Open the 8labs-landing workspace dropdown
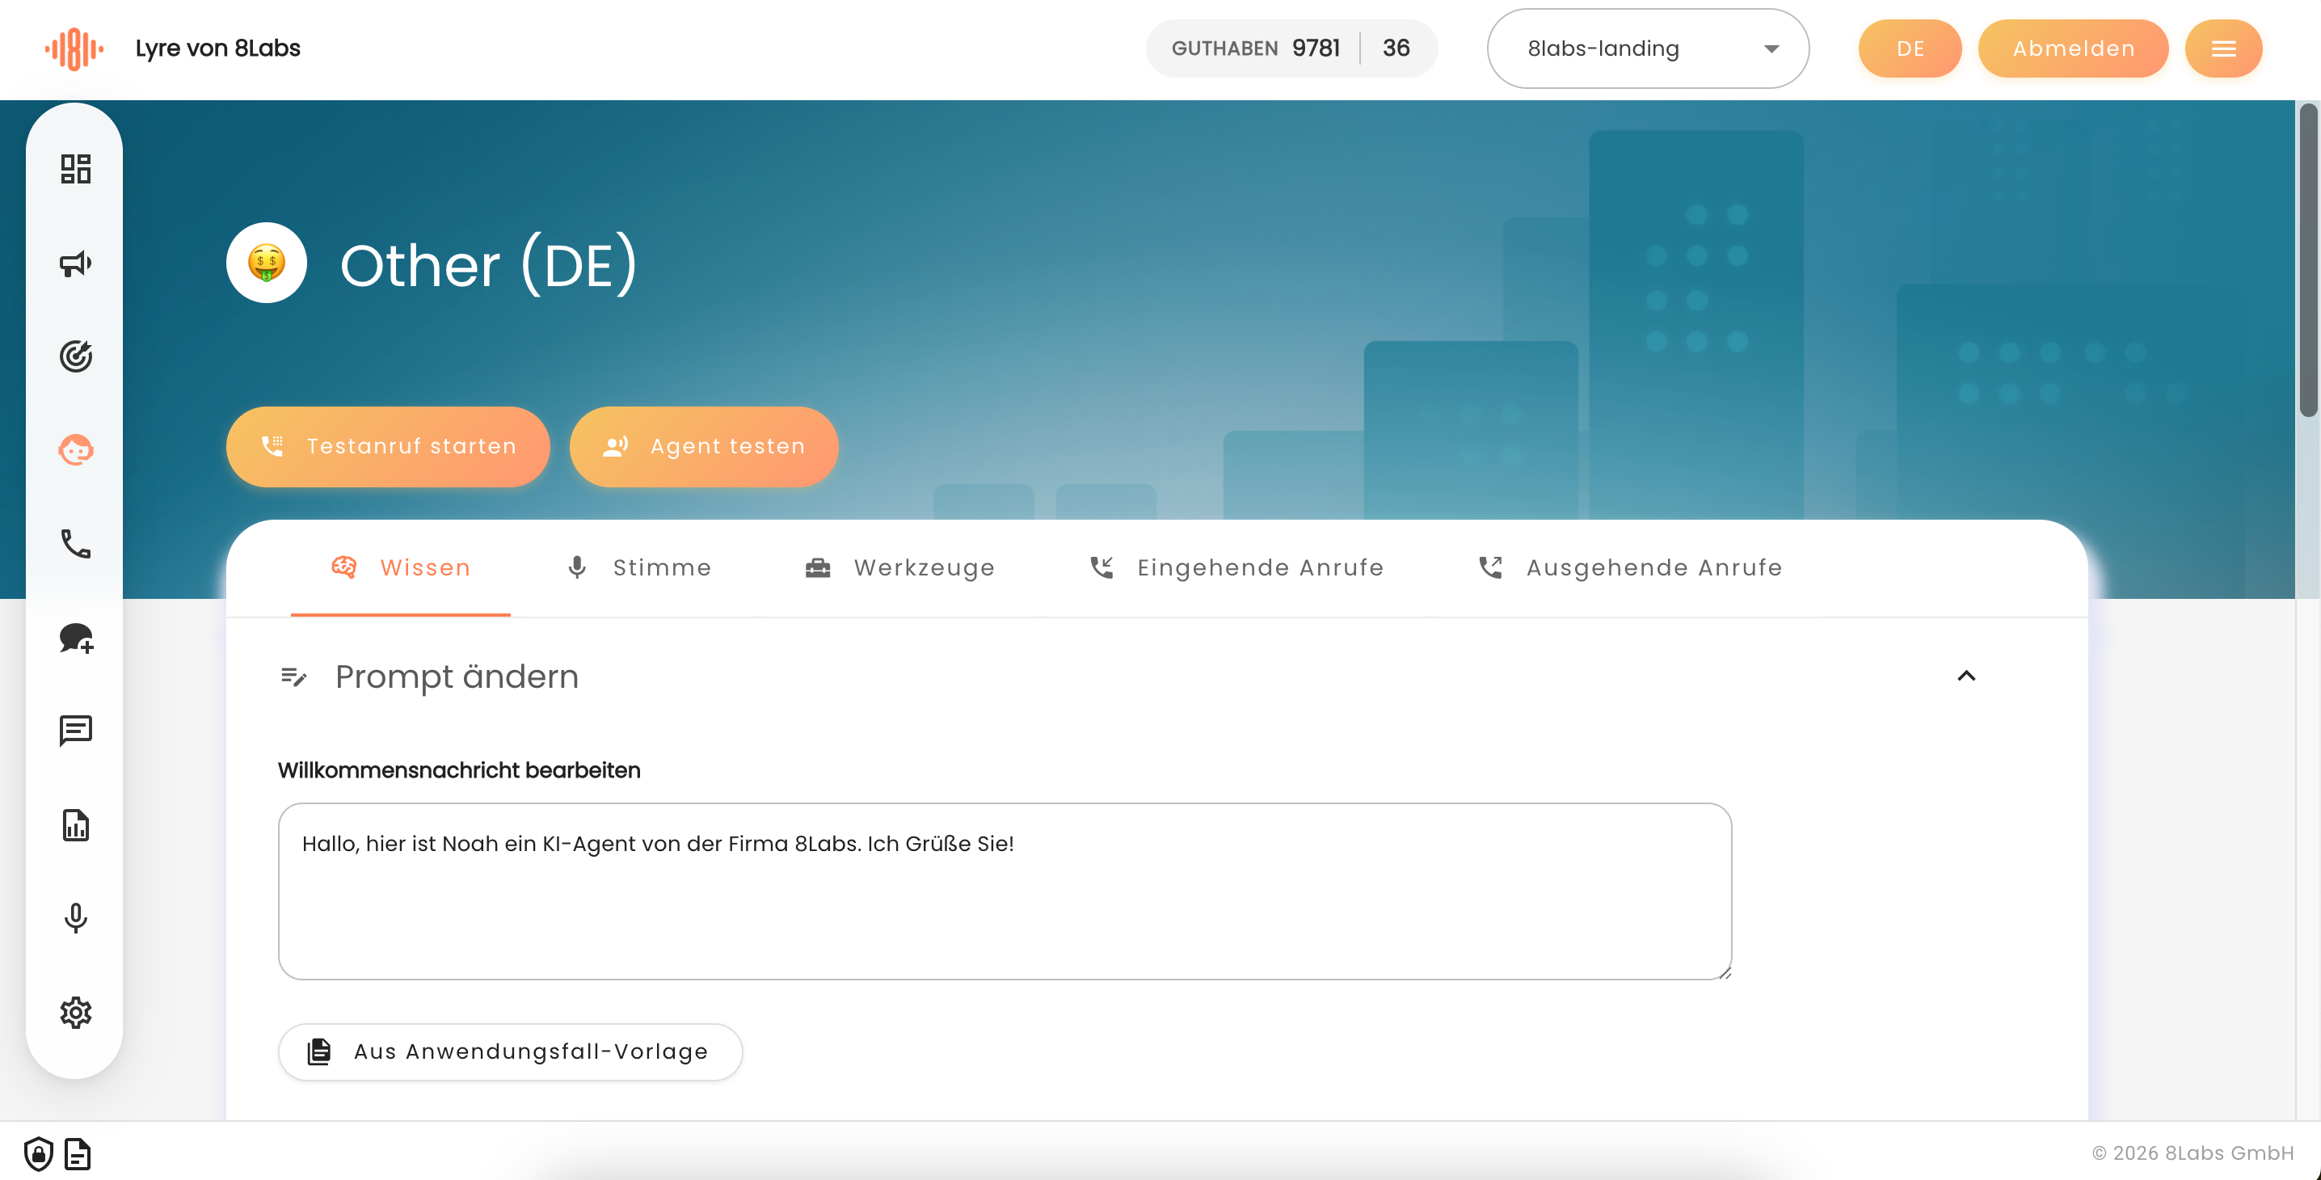2321x1180 pixels. click(1647, 48)
